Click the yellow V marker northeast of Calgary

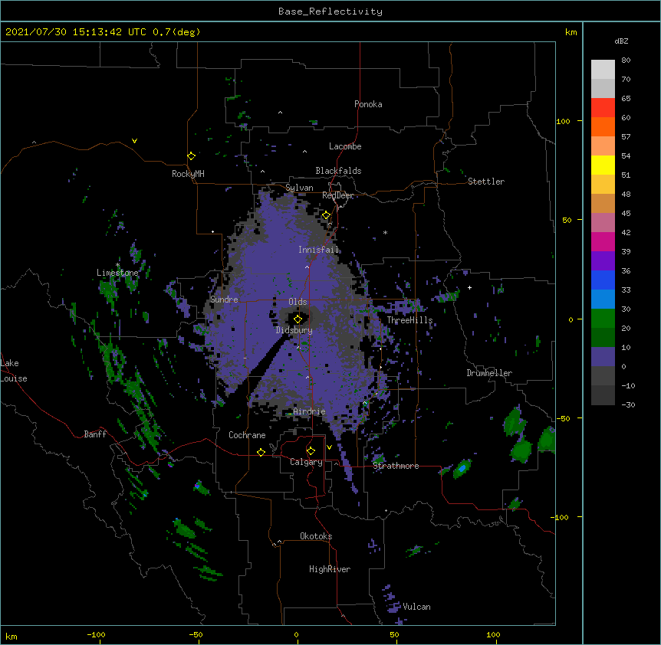click(x=329, y=447)
